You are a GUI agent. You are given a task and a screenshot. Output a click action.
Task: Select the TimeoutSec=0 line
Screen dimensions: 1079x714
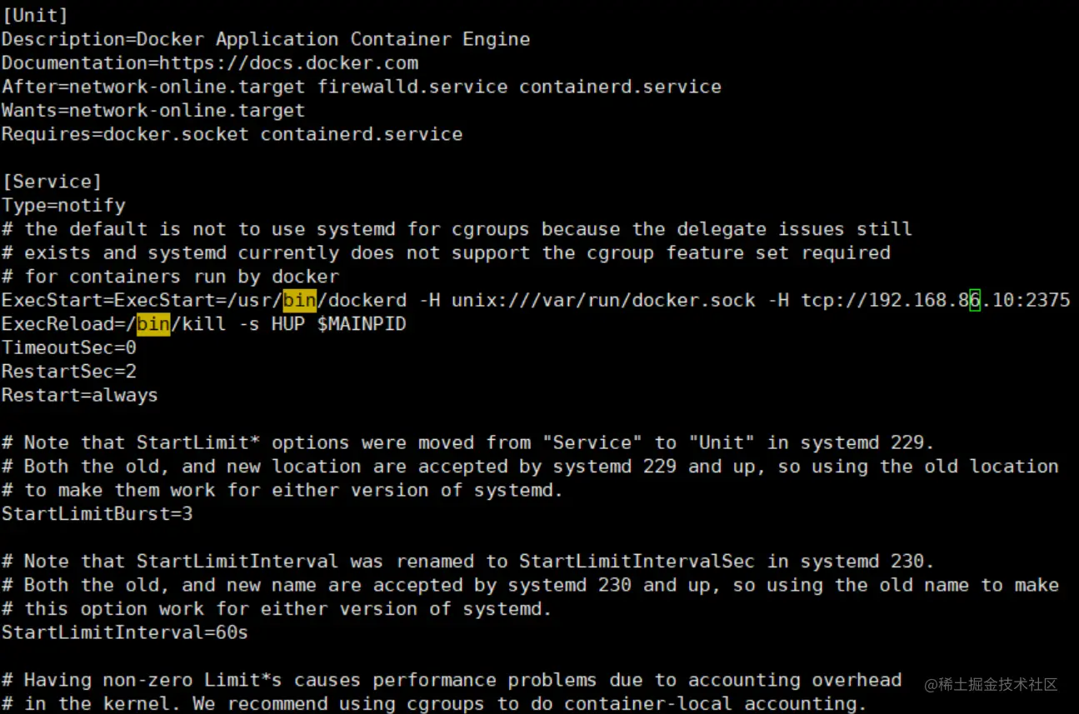pyautogui.click(x=69, y=347)
